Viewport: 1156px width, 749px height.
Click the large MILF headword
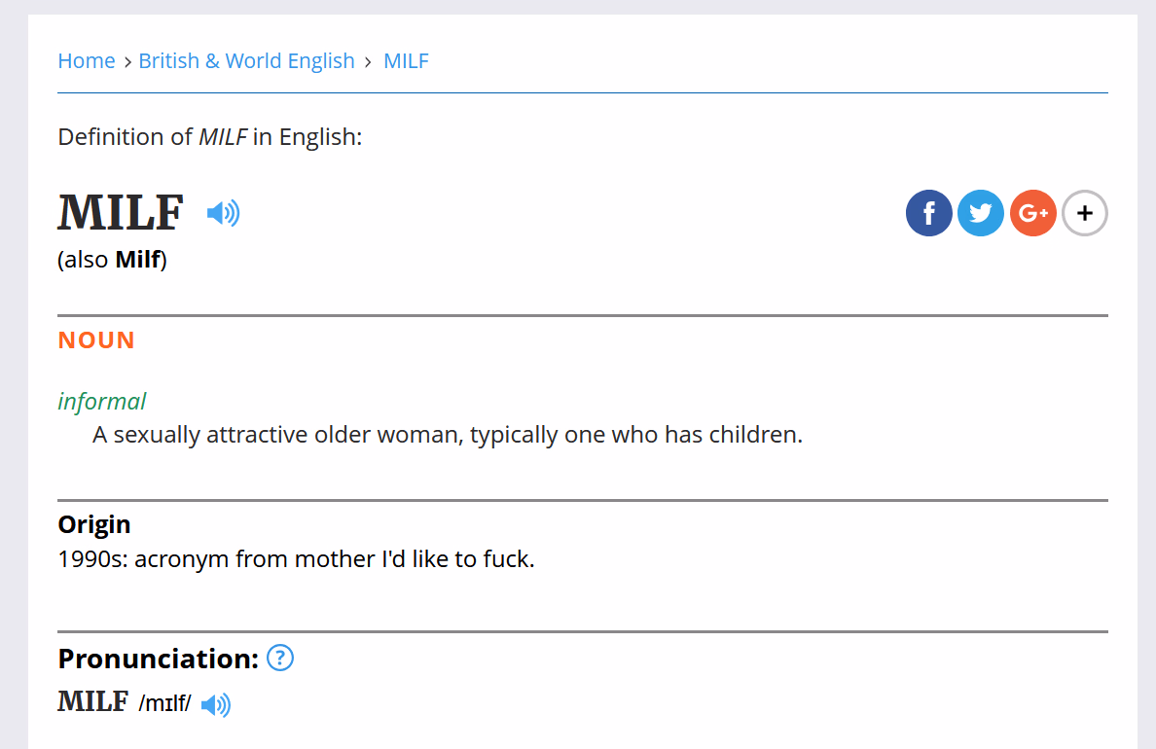pyautogui.click(x=121, y=212)
